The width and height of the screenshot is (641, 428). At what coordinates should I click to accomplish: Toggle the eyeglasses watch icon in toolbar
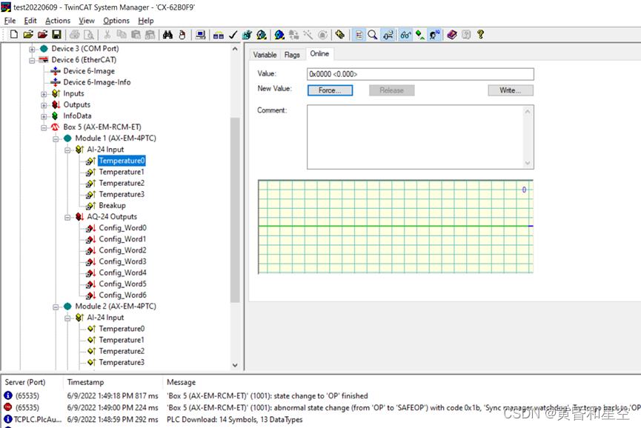(x=405, y=35)
